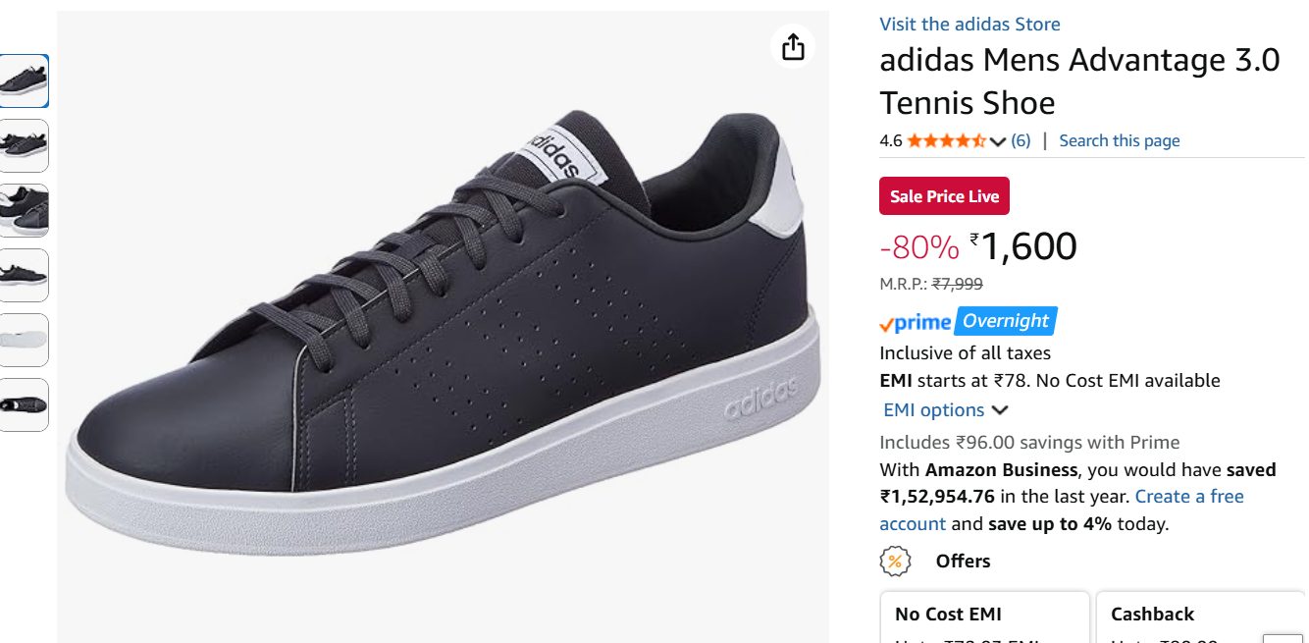
Task: Open the No Cost EMI offer card
Action: point(984,616)
